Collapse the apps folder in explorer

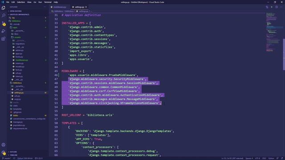[15, 28]
